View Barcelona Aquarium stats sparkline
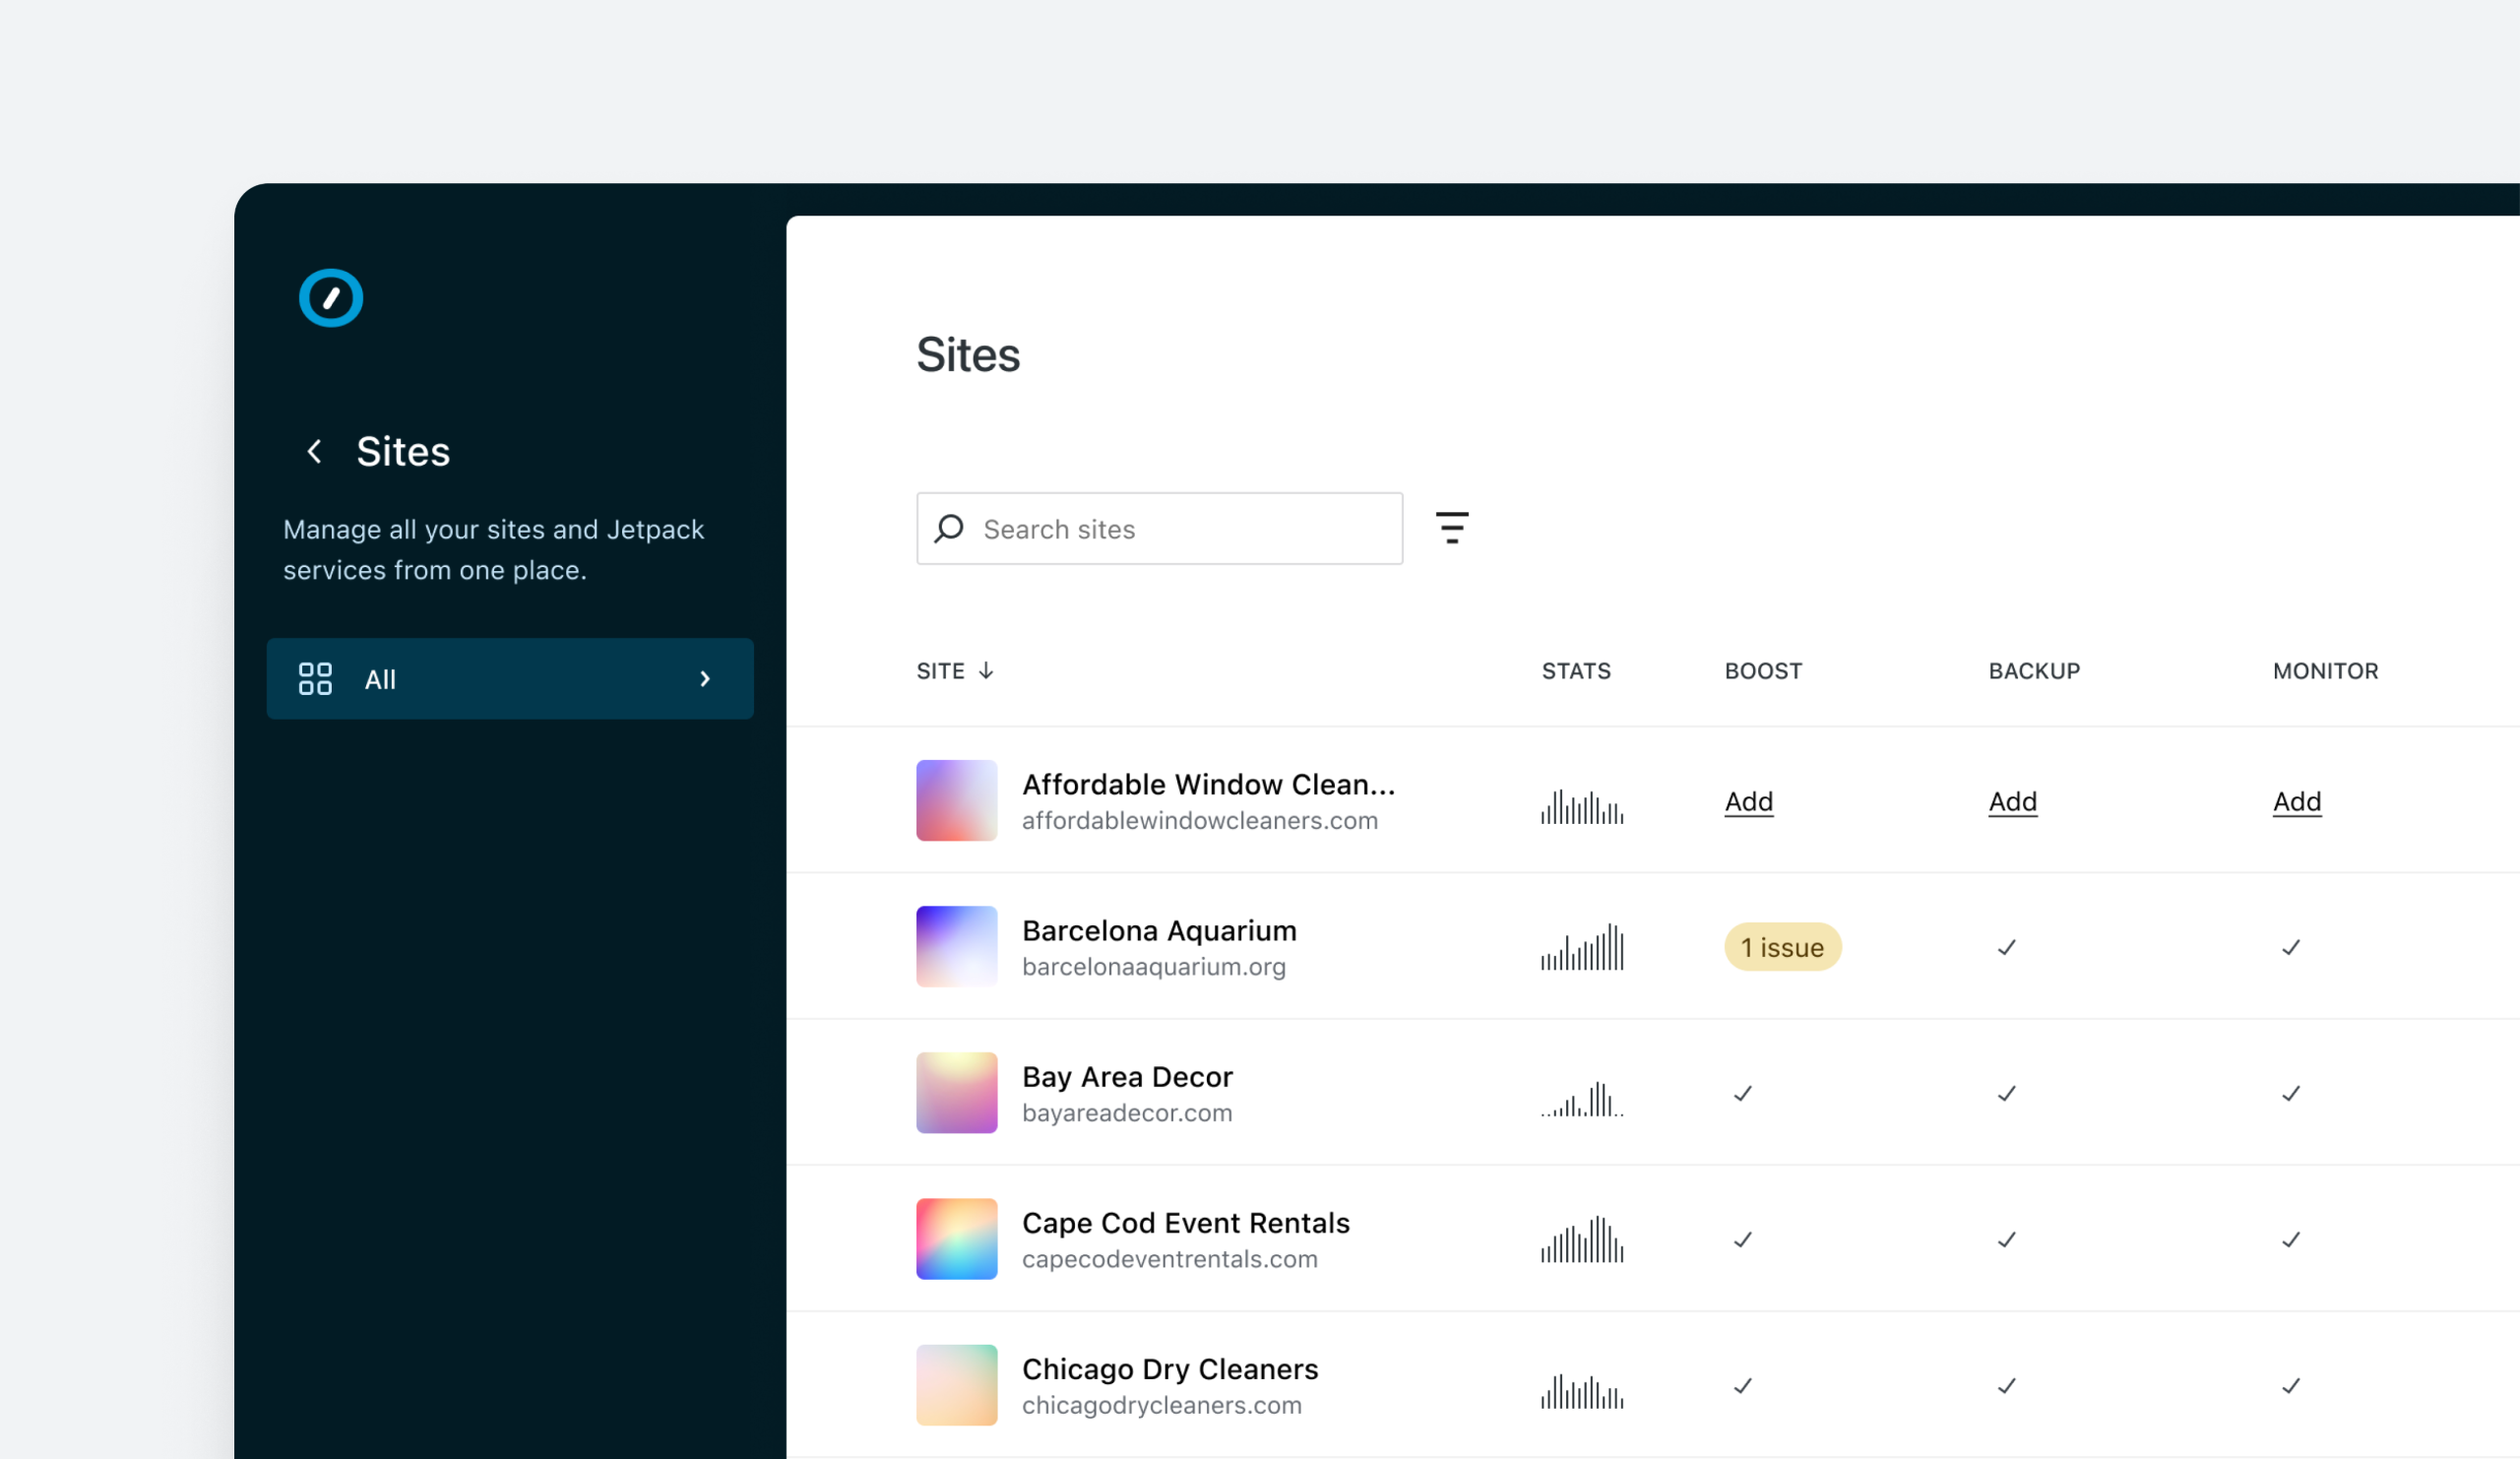This screenshot has height=1459, width=2520. coord(1582,948)
